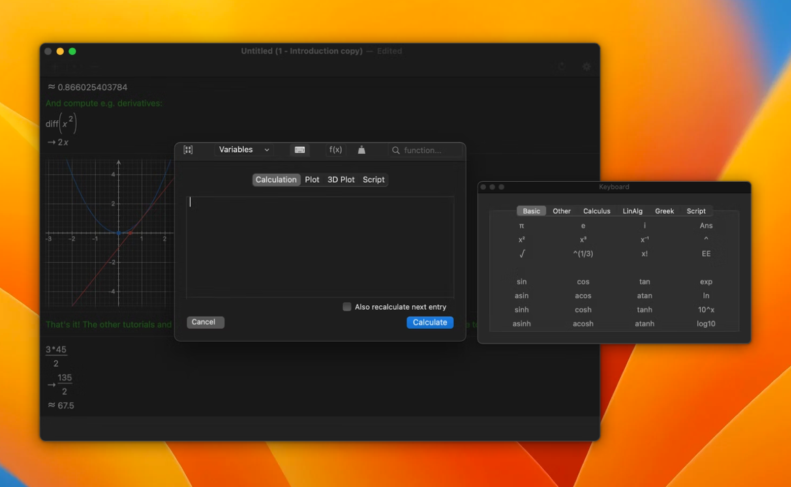Click the f(x) functions icon
The width and height of the screenshot is (791, 487).
[335, 150]
